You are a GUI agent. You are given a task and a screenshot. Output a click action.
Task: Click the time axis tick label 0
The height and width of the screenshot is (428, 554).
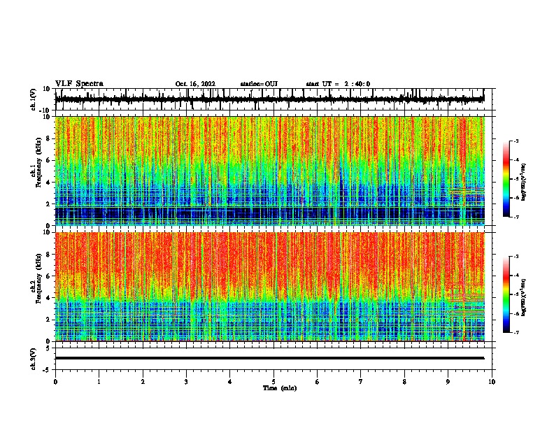[x=55, y=382]
